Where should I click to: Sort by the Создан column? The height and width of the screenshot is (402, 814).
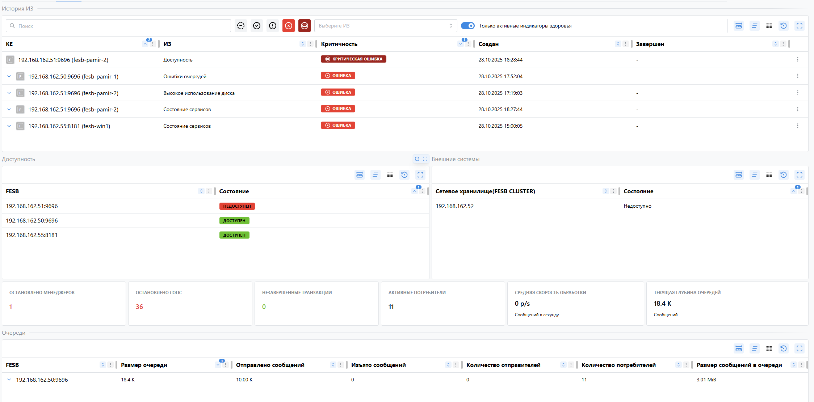pos(618,44)
